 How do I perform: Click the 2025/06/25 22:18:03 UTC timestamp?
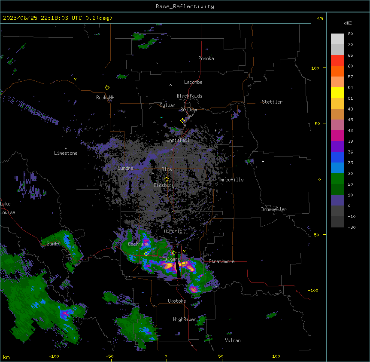tap(42, 18)
